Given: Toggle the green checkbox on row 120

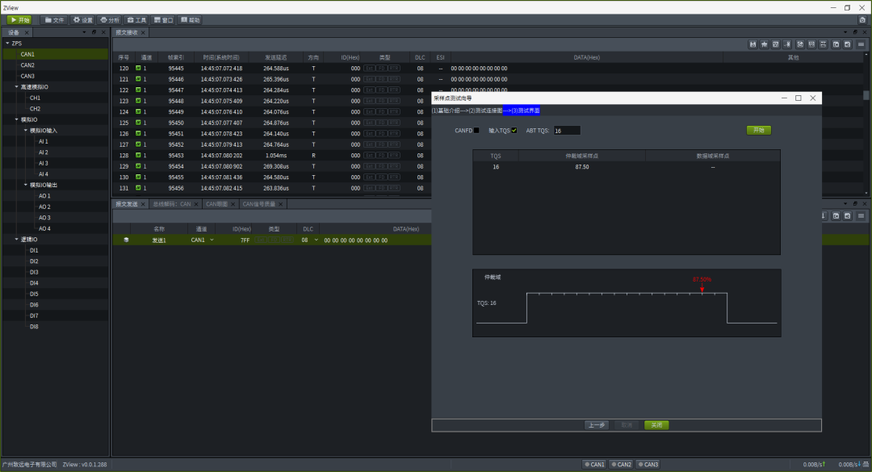Looking at the screenshot, I should (138, 69).
